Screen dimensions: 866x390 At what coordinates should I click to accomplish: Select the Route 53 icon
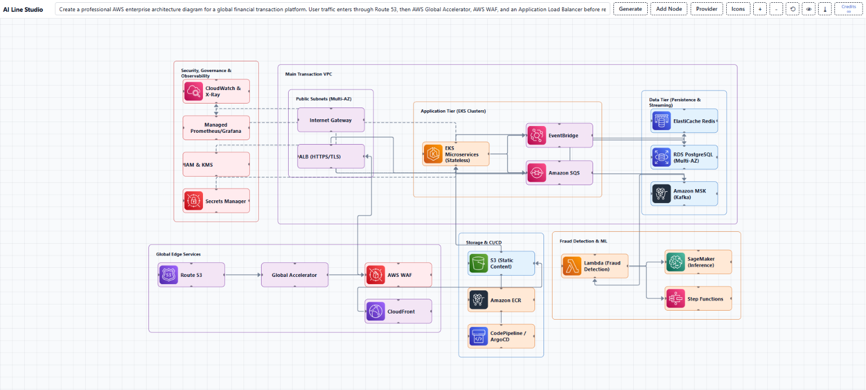(168, 275)
